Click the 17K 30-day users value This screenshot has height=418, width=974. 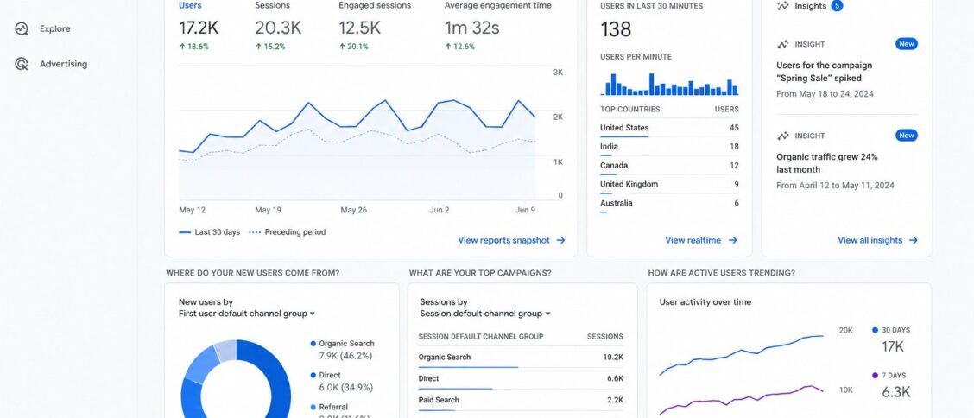pyautogui.click(x=893, y=346)
